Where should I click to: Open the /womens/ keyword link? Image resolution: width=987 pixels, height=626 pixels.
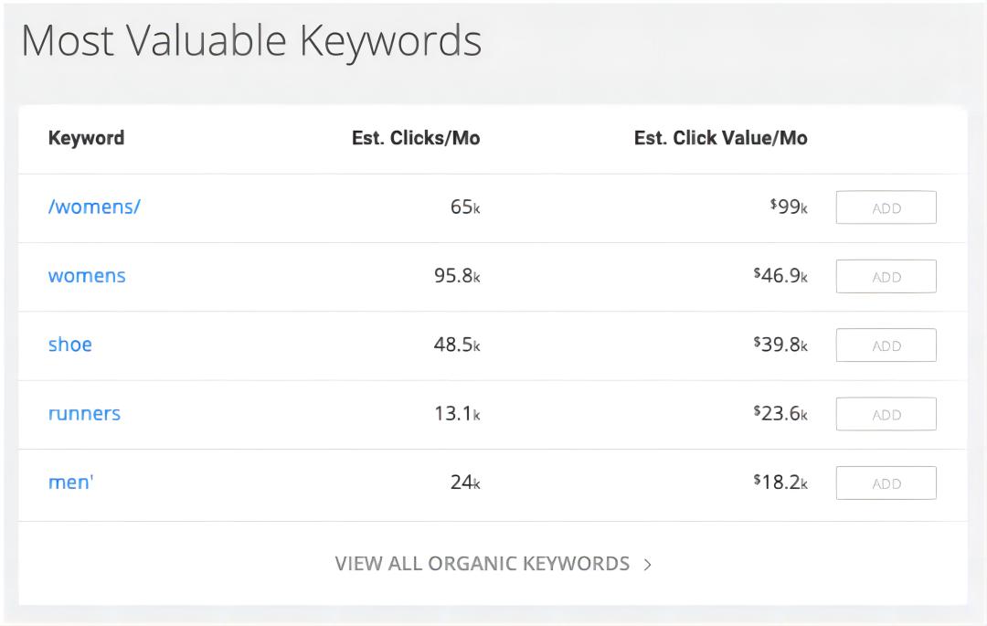(x=94, y=207)
